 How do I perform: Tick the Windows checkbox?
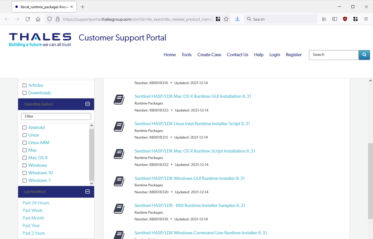pos(24,165)
